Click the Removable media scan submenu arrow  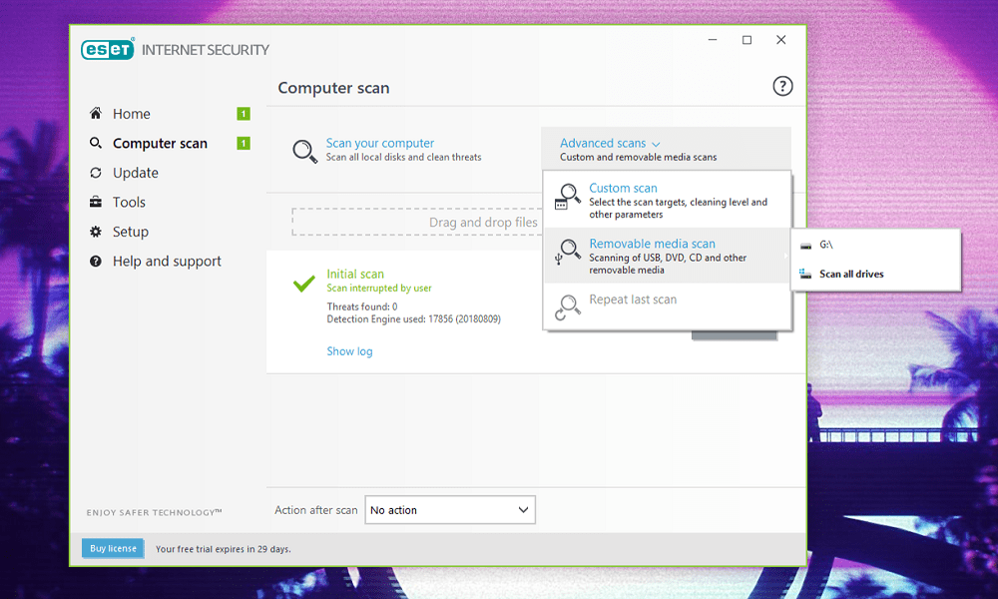[785, 256]
